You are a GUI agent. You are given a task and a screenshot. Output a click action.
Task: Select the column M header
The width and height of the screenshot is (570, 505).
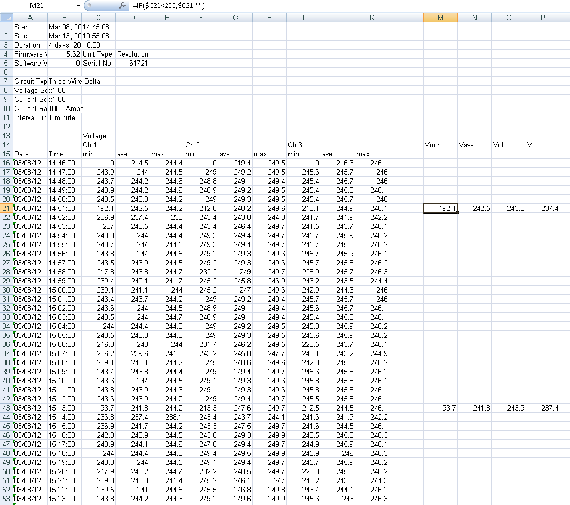(x=440, y=18)
